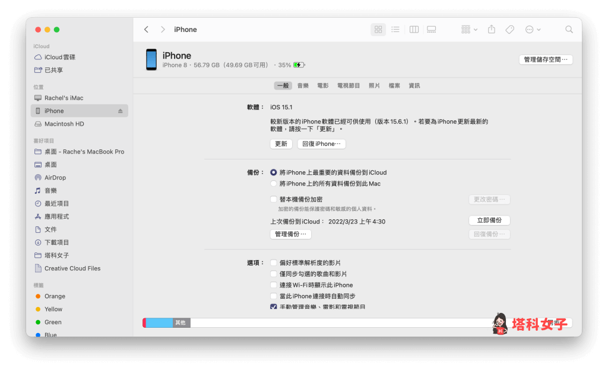The image size is (608, 371).
Task: Switch to the 一般 tab
Action: click(283, 85)
